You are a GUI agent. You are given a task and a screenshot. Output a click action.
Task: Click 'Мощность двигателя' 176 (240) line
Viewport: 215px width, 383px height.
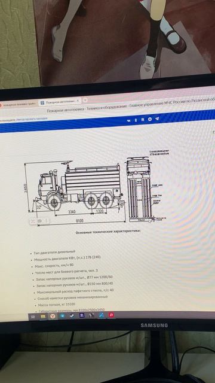[67, 259]
